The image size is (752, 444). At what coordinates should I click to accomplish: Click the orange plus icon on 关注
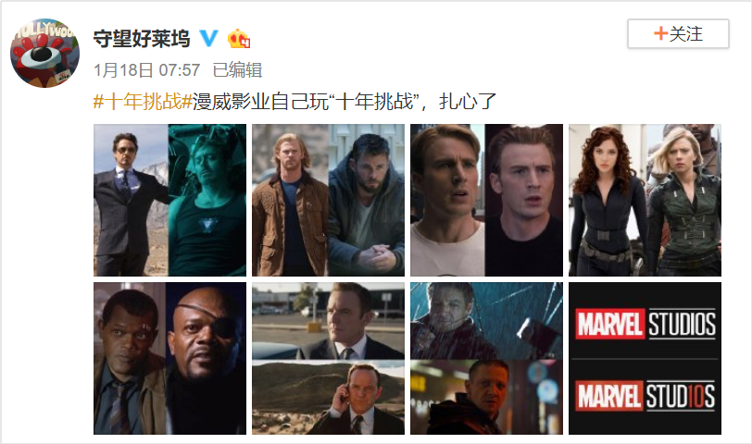coord(660,33)
